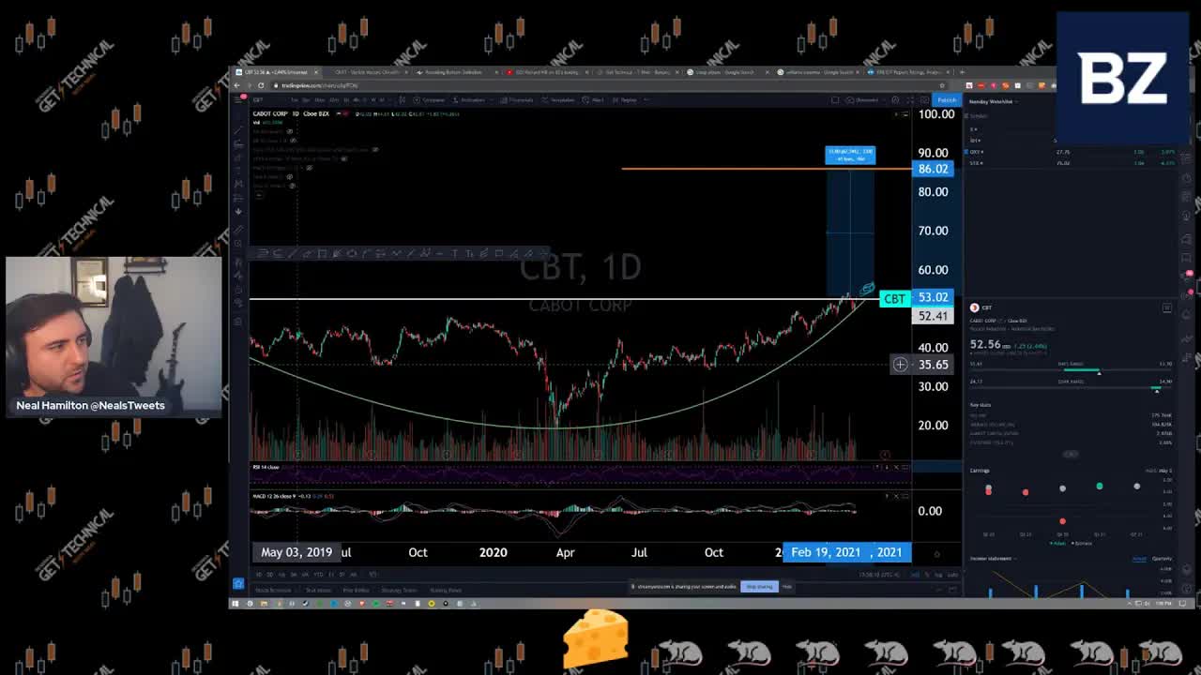Open the Text Notes bottom tab

pyautogui.click(x=318, y=591)
